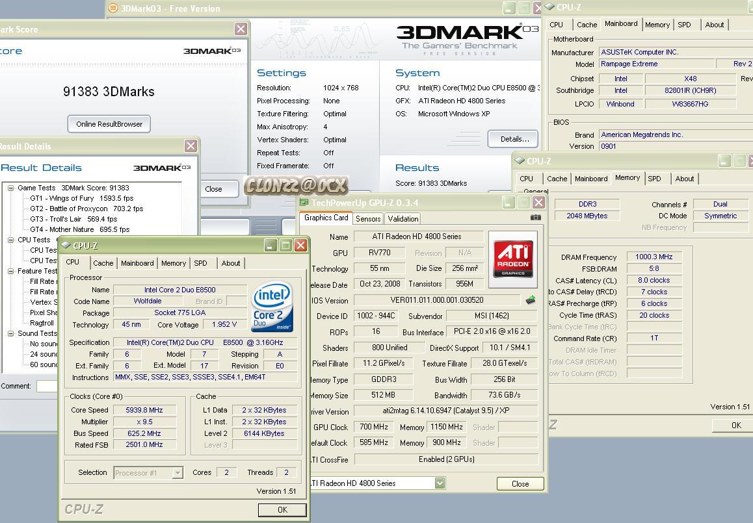This screenshot has width=753, height=523.
Task: Open the About tab in front CPU-Z
Action: 230,263
